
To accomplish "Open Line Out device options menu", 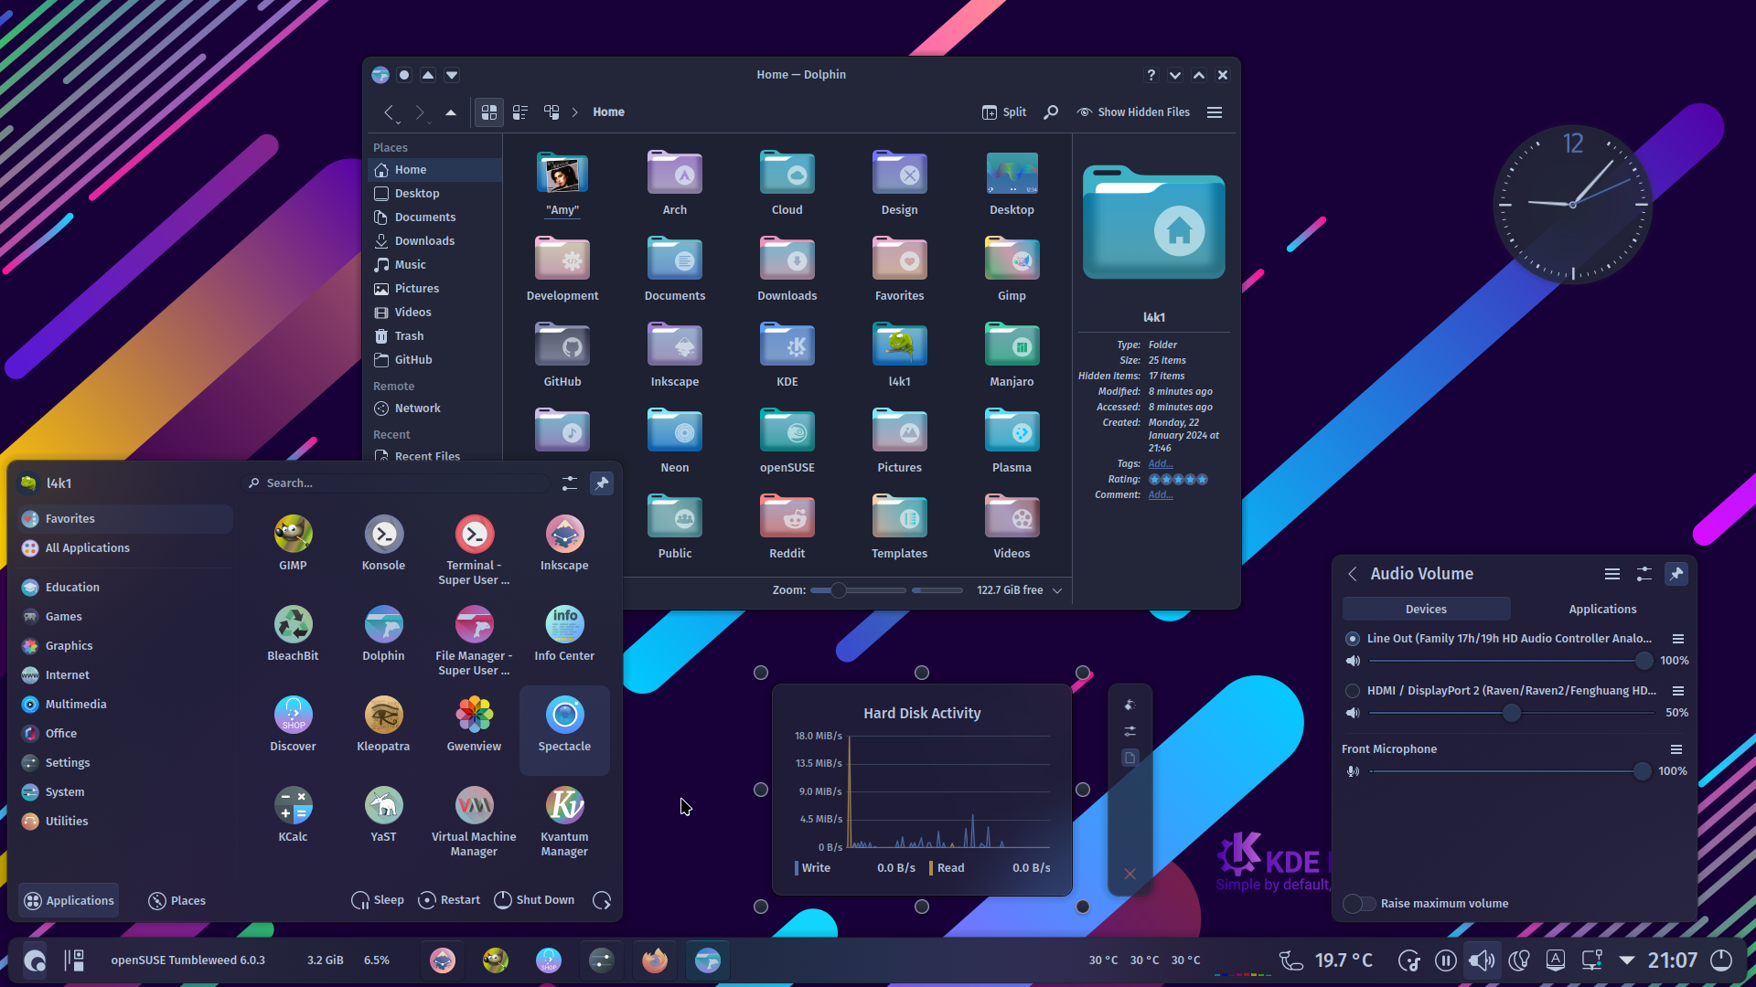I will pyautogui.click(x=1678, y=639).
